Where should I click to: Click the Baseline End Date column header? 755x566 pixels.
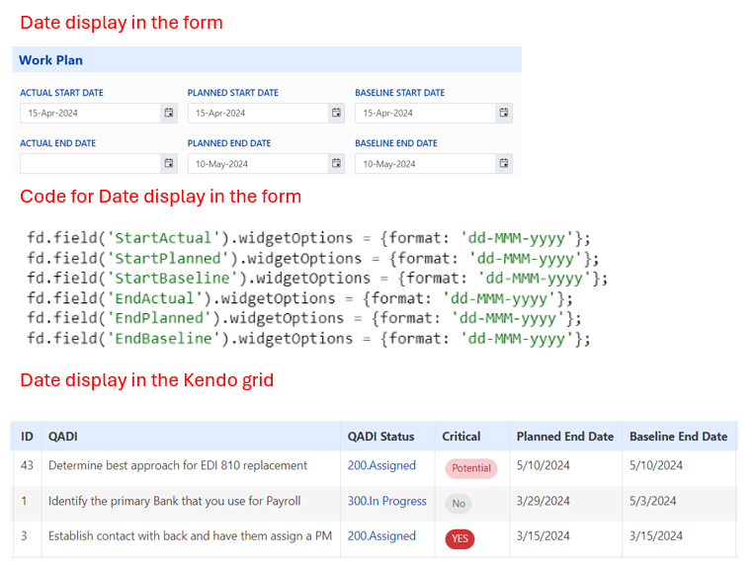pos(678,436)
